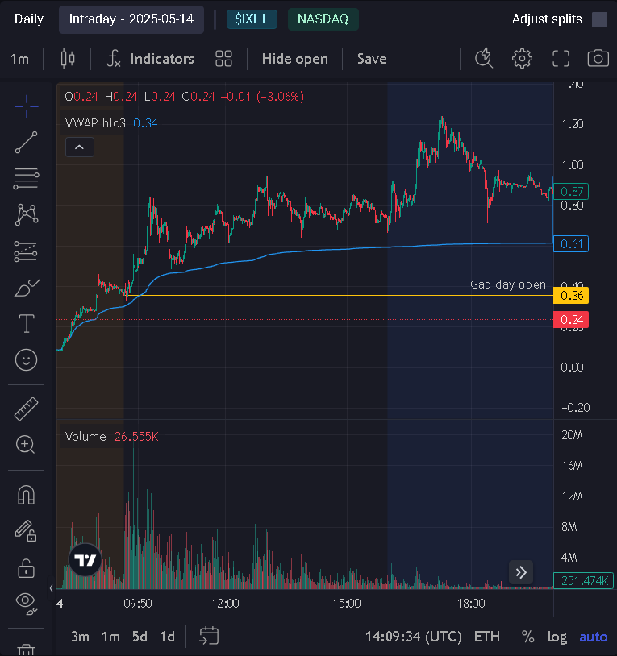Click the yellow 0.36 gap day open label
Viewport: 617px width, 656px height.
[x=571, y=296]
